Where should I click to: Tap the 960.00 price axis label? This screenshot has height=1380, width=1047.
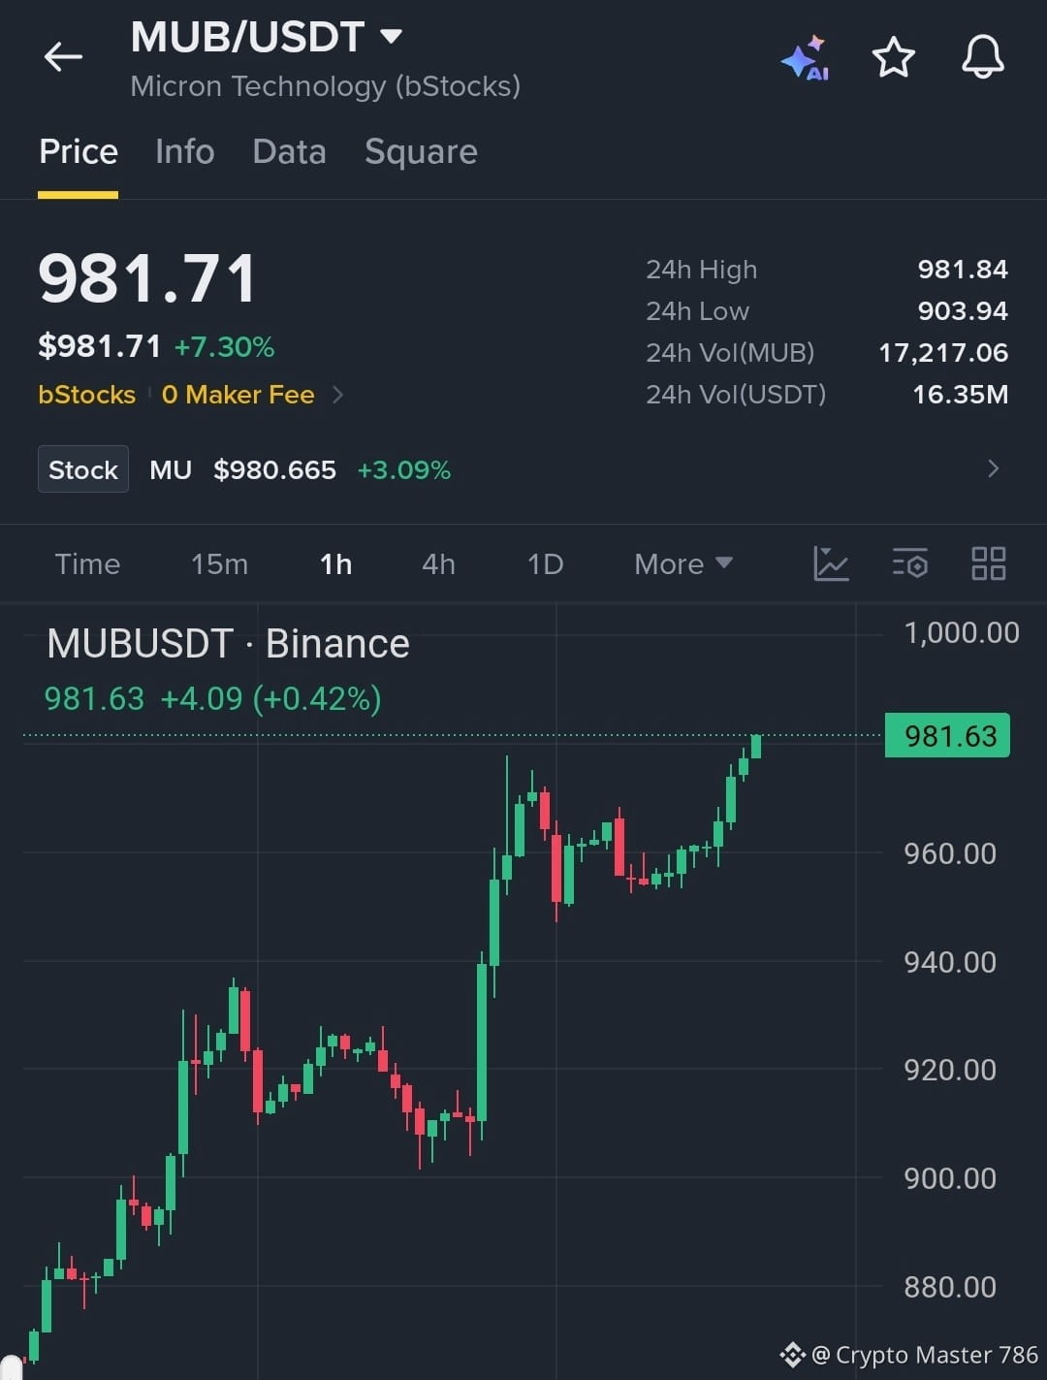[x=950, y=853]
